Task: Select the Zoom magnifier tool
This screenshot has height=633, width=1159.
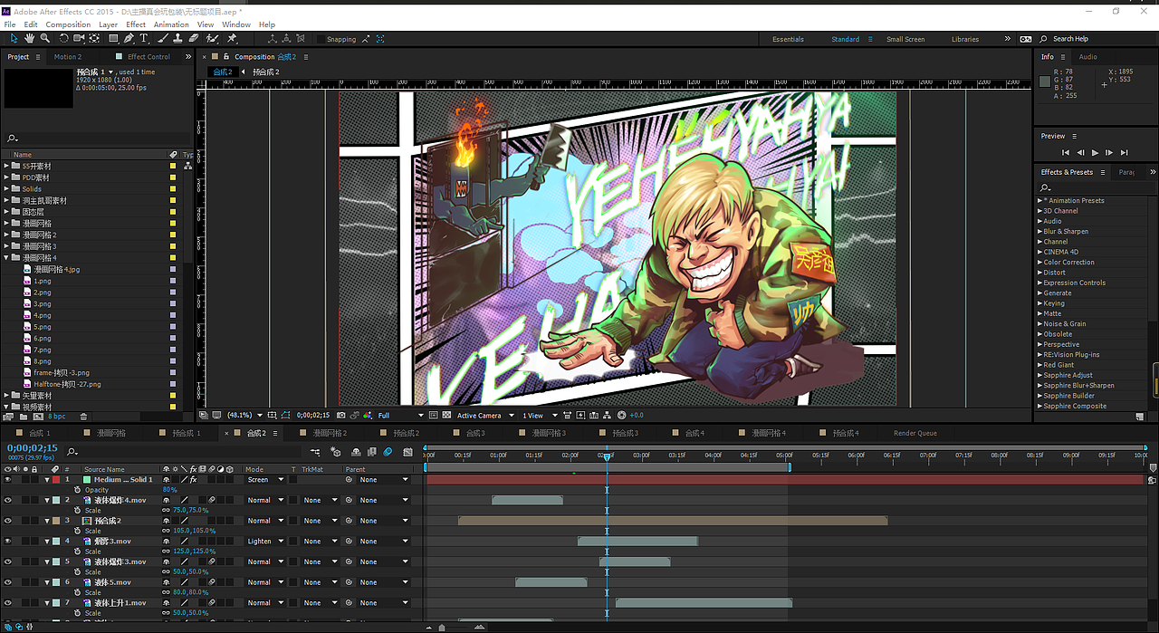Action: point(45,39)
